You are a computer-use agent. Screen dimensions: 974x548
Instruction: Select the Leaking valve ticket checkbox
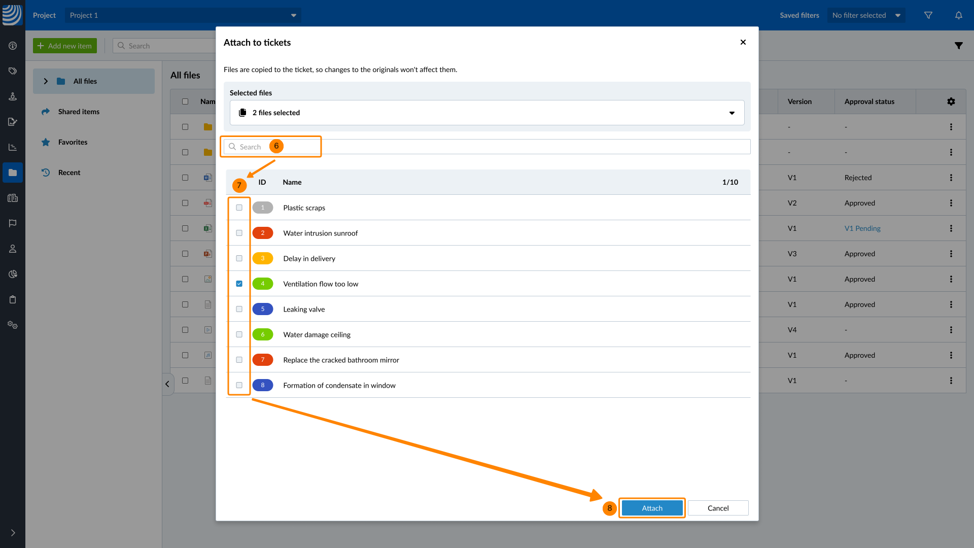239,309
